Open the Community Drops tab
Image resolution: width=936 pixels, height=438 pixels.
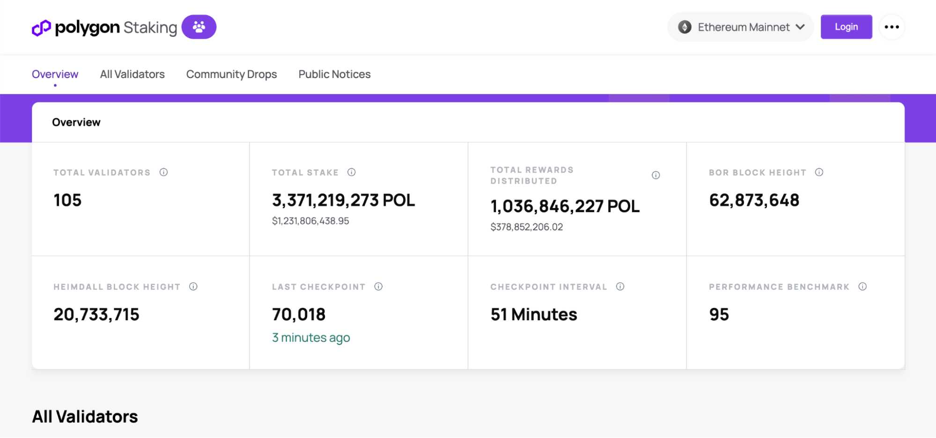point(231,74)
